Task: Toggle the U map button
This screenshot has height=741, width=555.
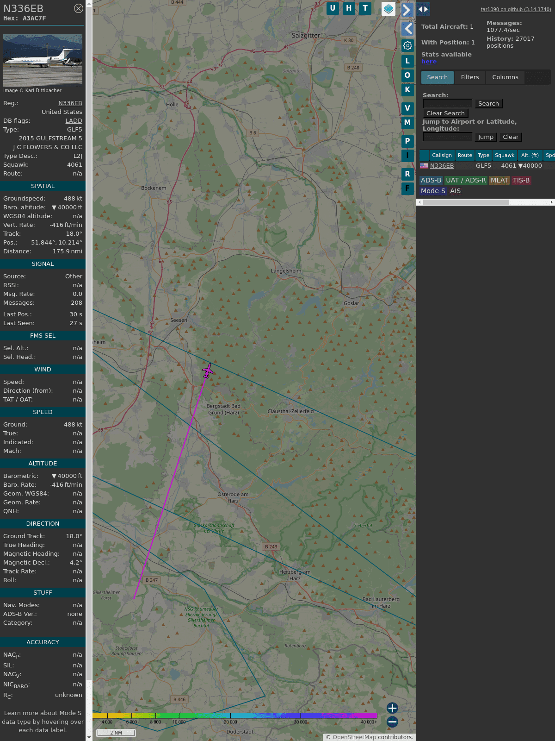Action: click(333, 8)
